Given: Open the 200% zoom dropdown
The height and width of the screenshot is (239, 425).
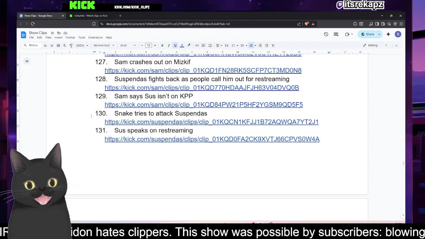Looking at the screenshot, I should tap(82, 45).
